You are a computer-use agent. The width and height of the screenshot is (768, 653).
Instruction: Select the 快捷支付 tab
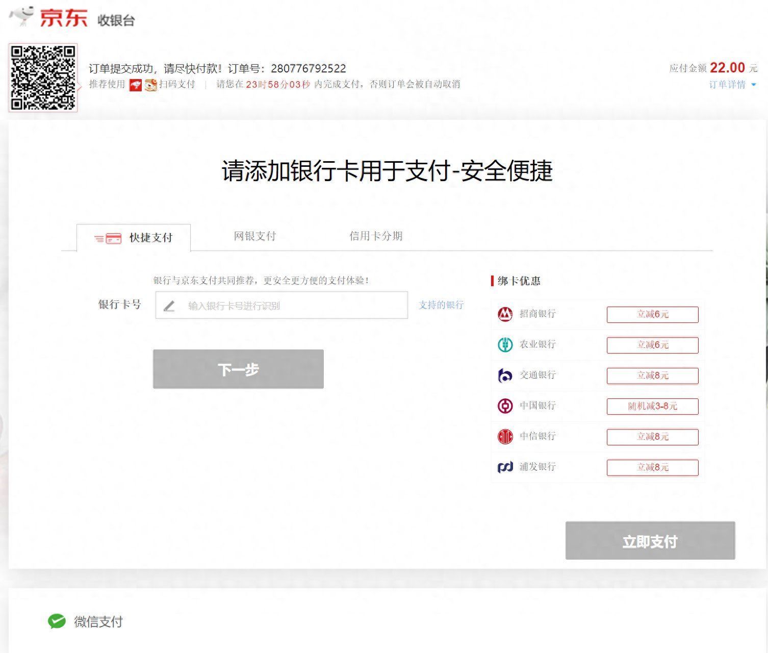(x=134, y=238)
